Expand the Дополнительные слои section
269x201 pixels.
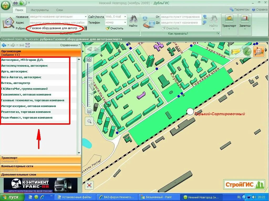40,174
